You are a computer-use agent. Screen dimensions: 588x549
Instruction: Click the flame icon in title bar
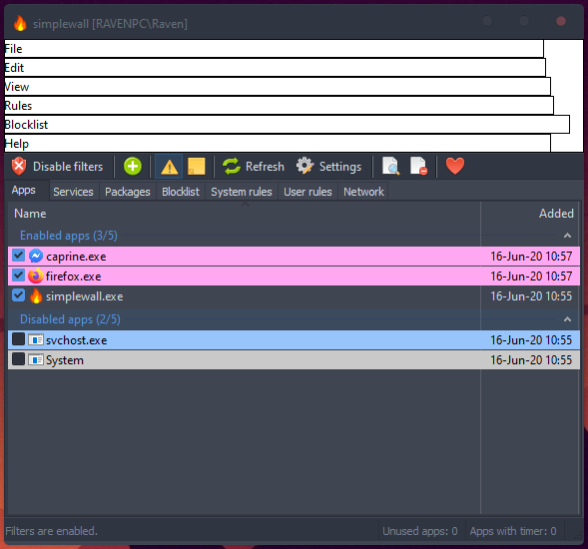pyautogui.click(x=20, y=23)
